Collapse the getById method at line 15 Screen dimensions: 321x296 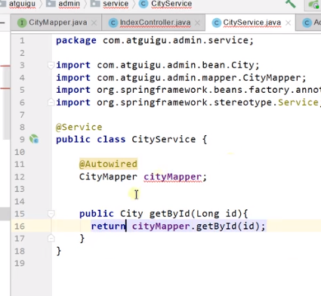pyautogui.click(x=51, y=214)
